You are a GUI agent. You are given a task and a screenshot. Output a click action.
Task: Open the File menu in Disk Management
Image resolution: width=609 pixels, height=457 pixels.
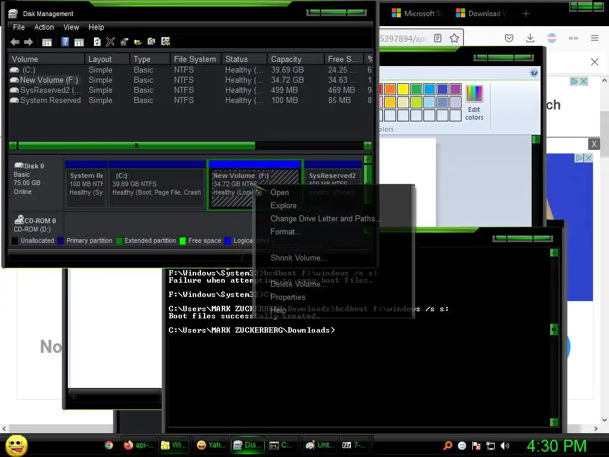(x=18, y=27)
